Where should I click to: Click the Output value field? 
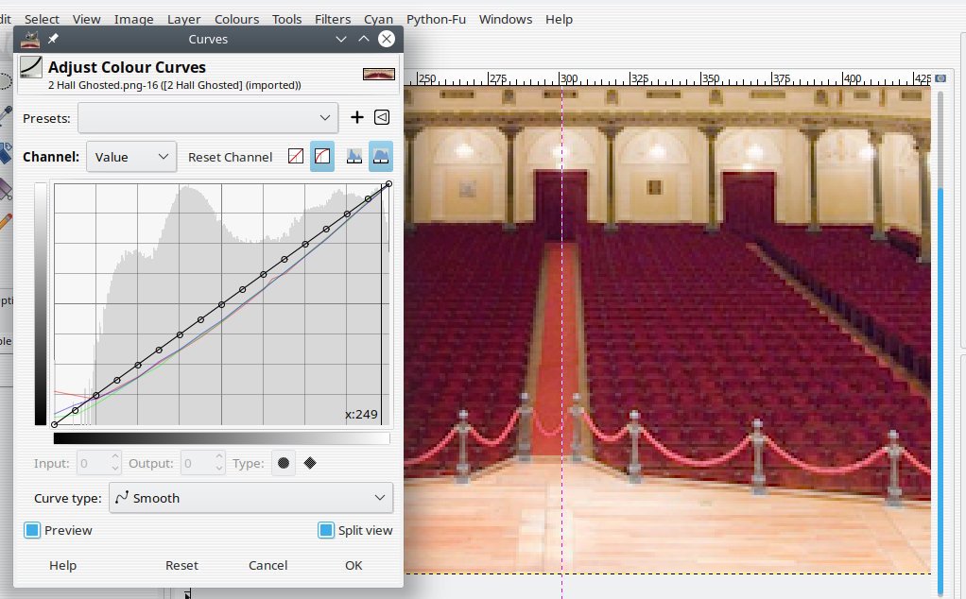(198, 463)
